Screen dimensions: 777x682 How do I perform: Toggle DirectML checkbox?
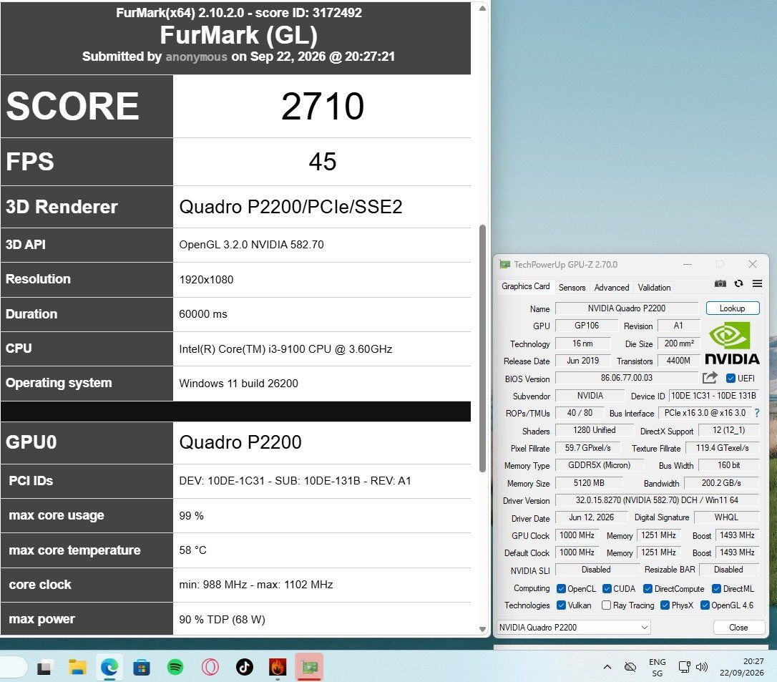716,588
